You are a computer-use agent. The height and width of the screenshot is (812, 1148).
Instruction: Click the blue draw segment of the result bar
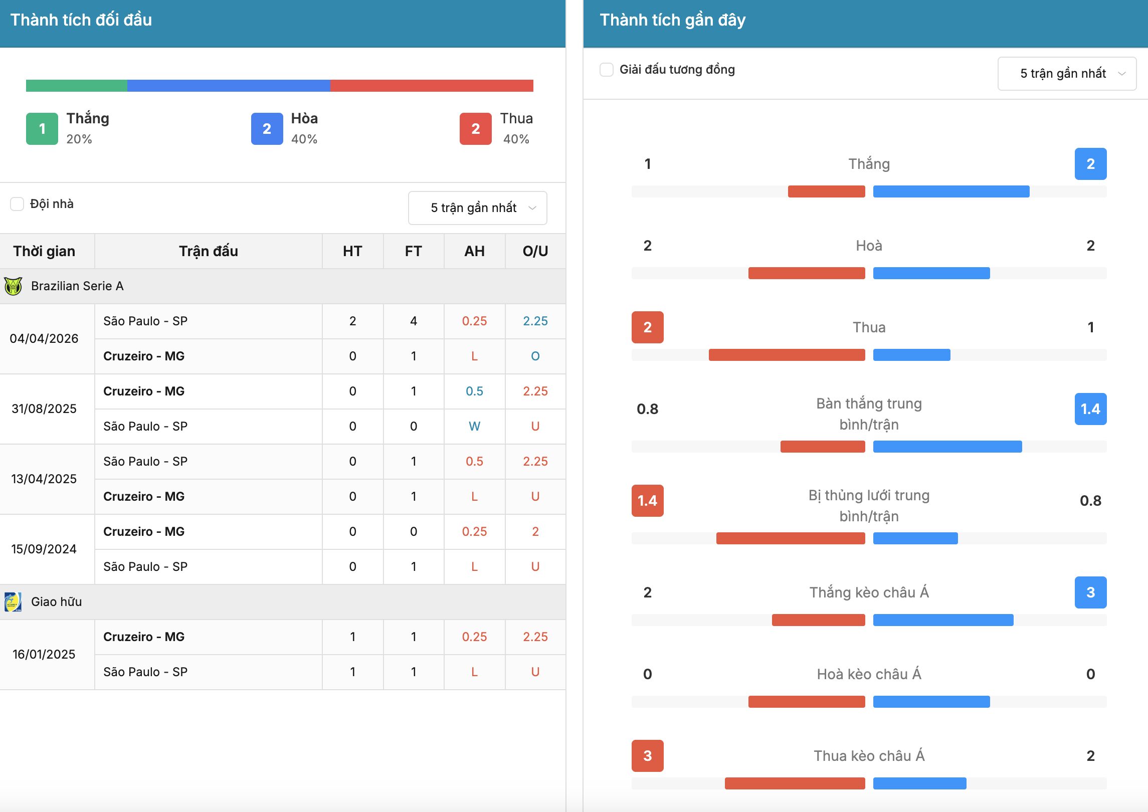[229, 86]
